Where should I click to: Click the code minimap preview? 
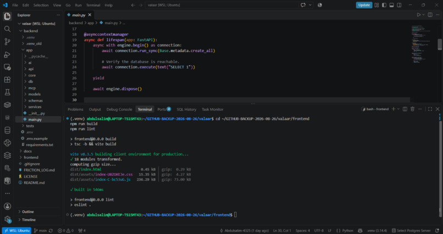point(422,44)
